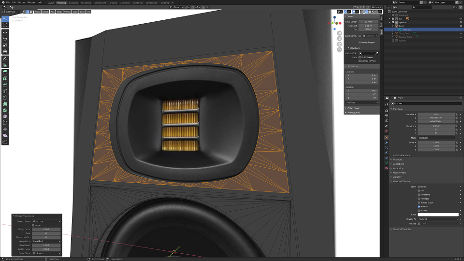The image size is (464, 261).
Task: Enable the In Front checkbox
Action: pyautogui.click(x=419, y=210)
